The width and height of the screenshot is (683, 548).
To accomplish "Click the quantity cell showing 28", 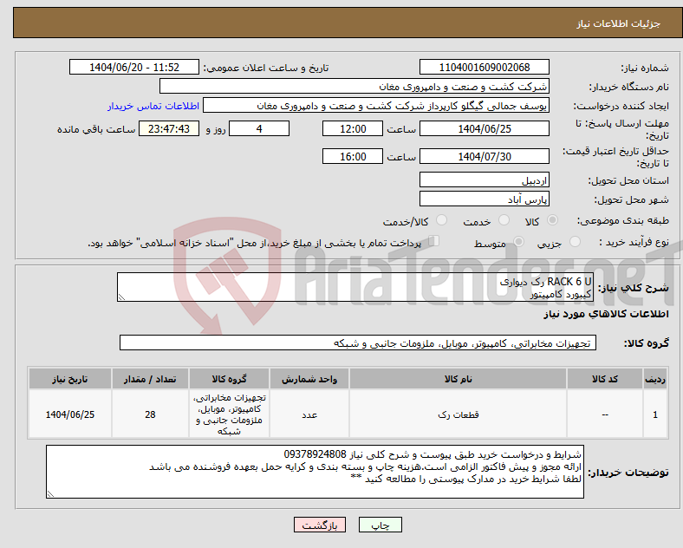I will [150, 414].
